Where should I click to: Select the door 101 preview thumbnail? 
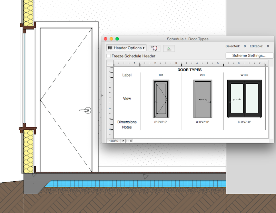coord(161,99)
